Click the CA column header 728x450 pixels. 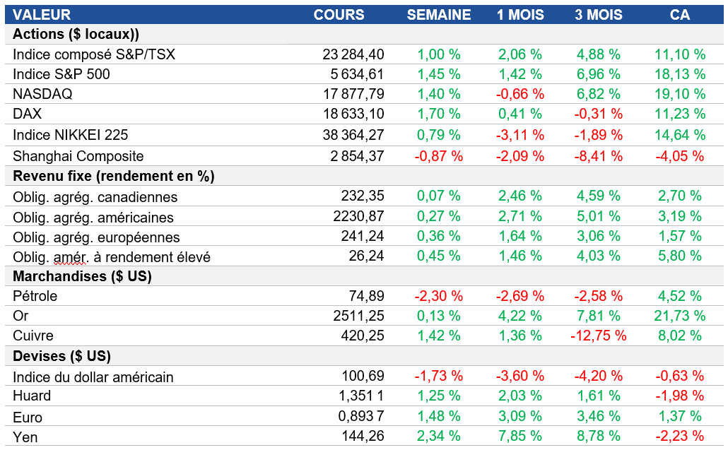(679, 15)
